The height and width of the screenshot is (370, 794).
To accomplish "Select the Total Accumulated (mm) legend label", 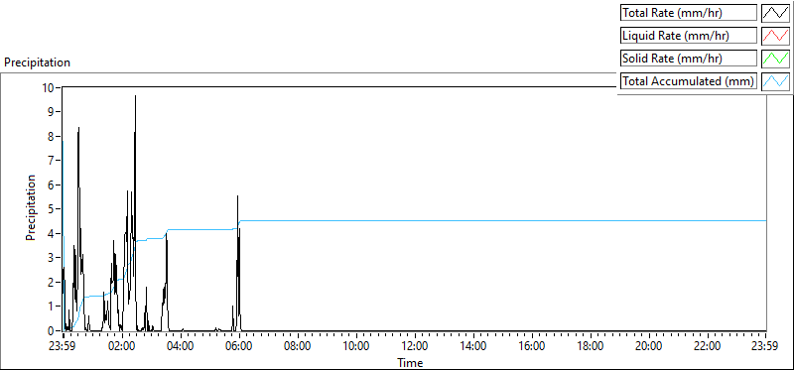I will pyautogui.click(x=689, y=81).
